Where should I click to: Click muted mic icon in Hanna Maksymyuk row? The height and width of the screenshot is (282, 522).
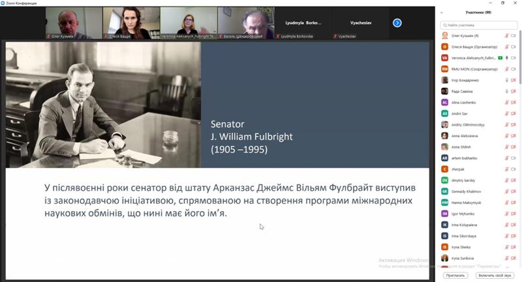[x=507, y=203]
